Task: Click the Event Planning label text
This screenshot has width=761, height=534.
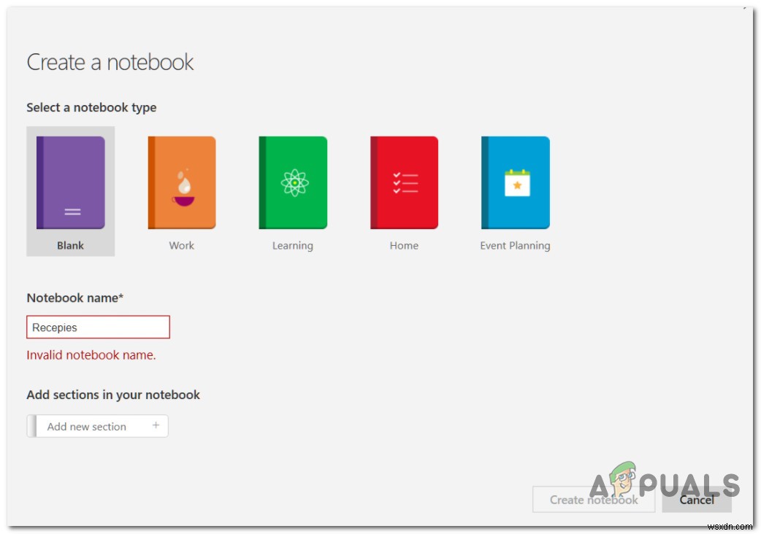Action: click(x=515, y=246)
